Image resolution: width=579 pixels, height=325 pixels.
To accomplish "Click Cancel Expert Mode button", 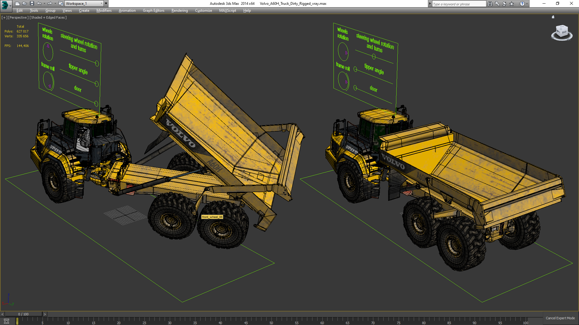I will point(560,318).
